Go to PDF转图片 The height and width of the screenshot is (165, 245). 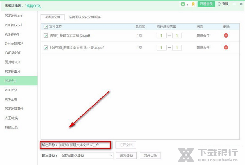[x=13, y=71]
